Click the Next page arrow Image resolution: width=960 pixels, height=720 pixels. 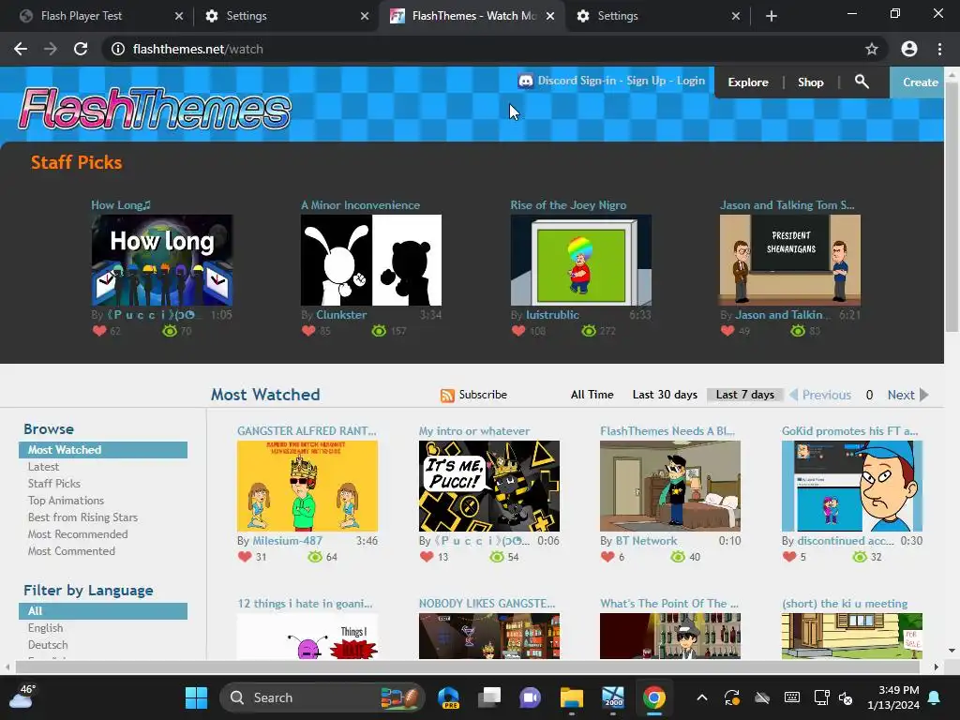pos(923,395)
